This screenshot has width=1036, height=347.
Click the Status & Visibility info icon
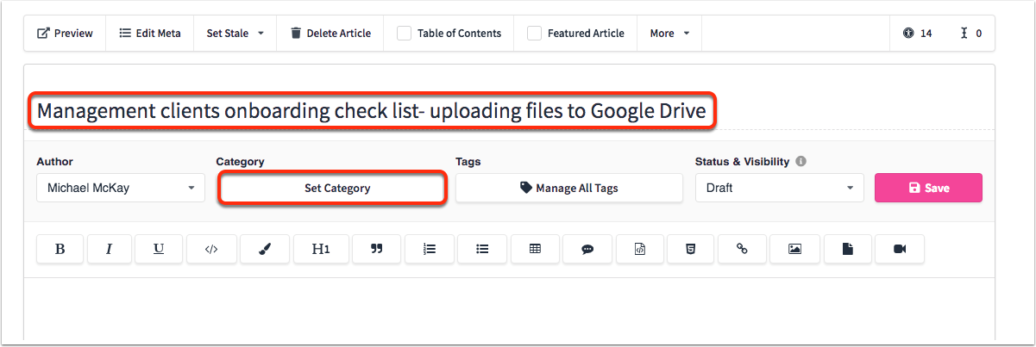coord(801,161)
